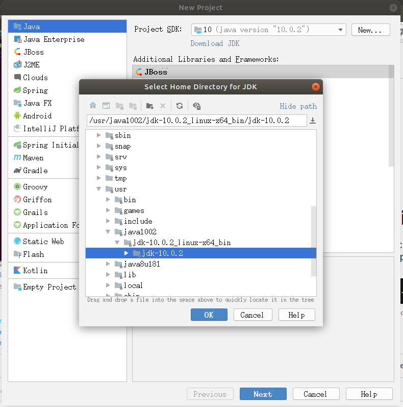Select Griffon project type
403x407 pixels.
(43, 199)
